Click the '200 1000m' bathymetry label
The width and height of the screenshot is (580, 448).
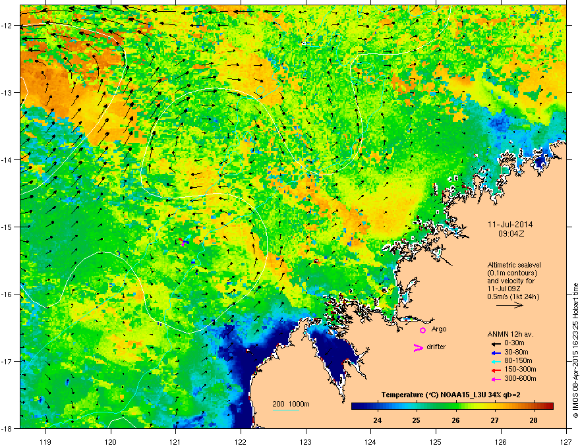click(291, 404)
